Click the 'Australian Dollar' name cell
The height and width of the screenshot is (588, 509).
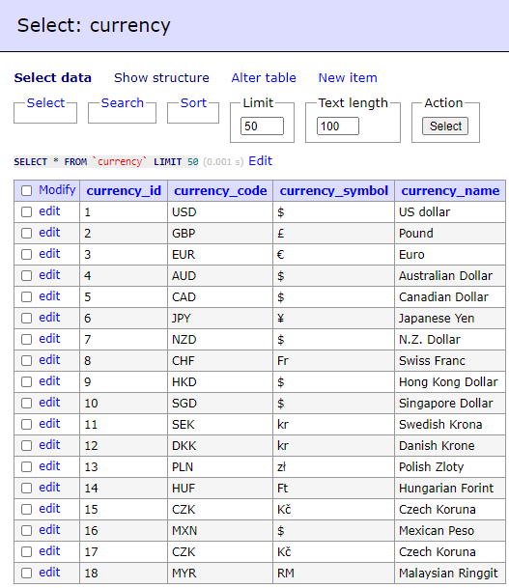point(450,276)
